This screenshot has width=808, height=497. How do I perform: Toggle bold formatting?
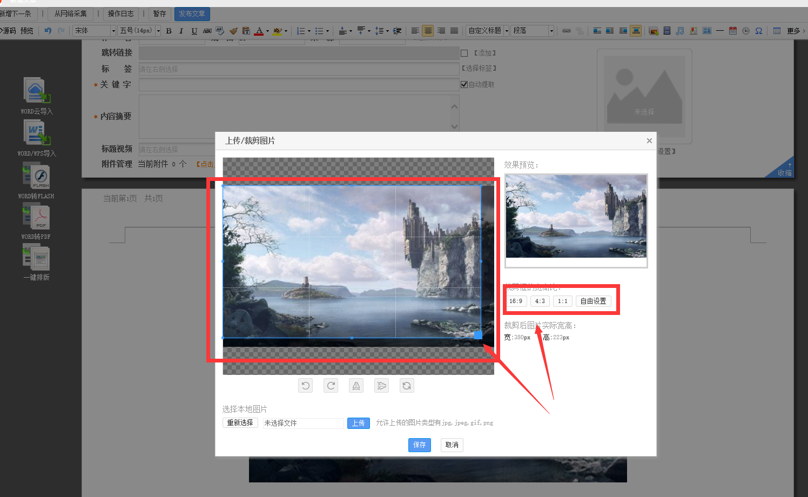pyautogui.click(x=169, y=31)
